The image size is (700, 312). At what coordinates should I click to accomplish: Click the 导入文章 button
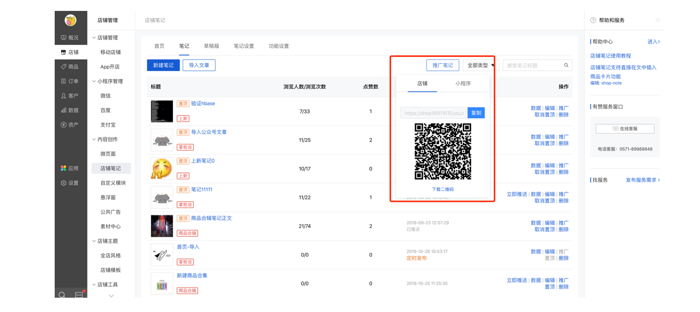[199, 65]
